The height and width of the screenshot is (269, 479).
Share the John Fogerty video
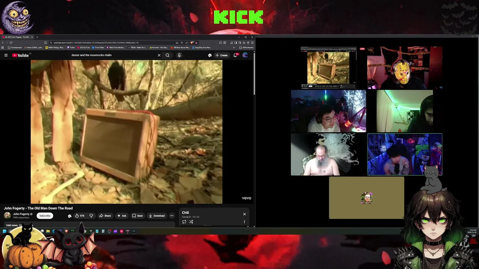(105, 216)
